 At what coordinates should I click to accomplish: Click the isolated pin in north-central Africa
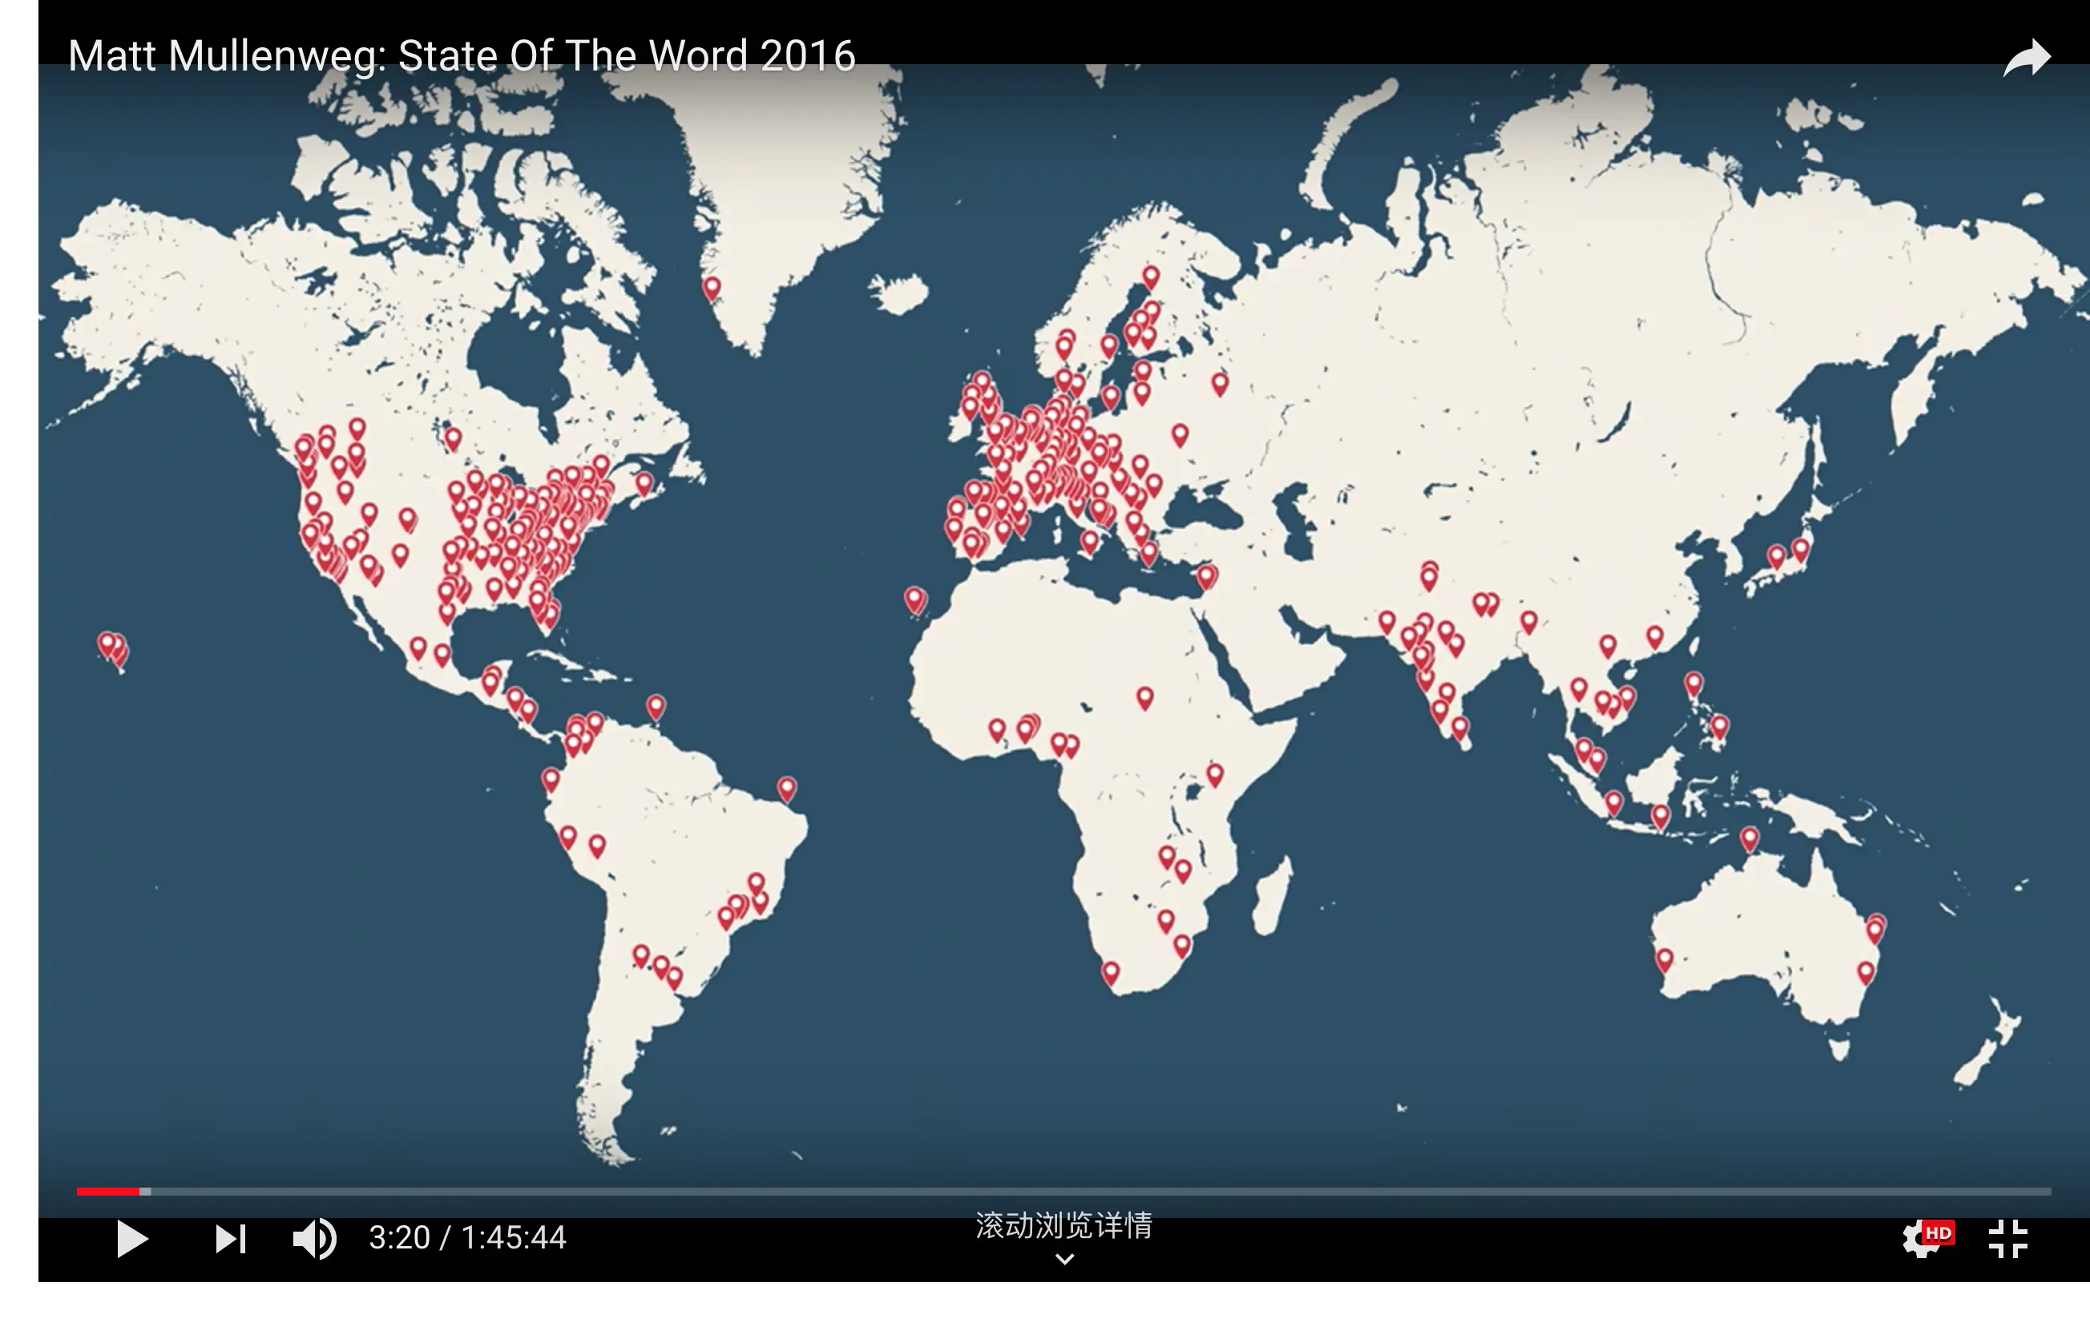(1145, 697)
